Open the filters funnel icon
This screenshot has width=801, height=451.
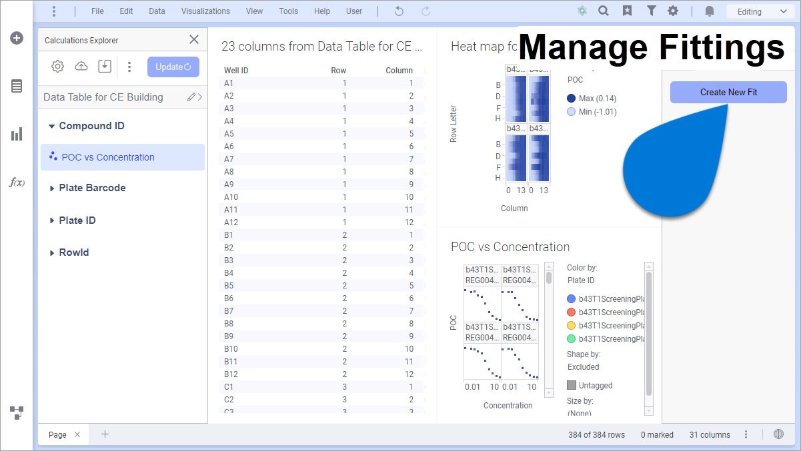651,11
